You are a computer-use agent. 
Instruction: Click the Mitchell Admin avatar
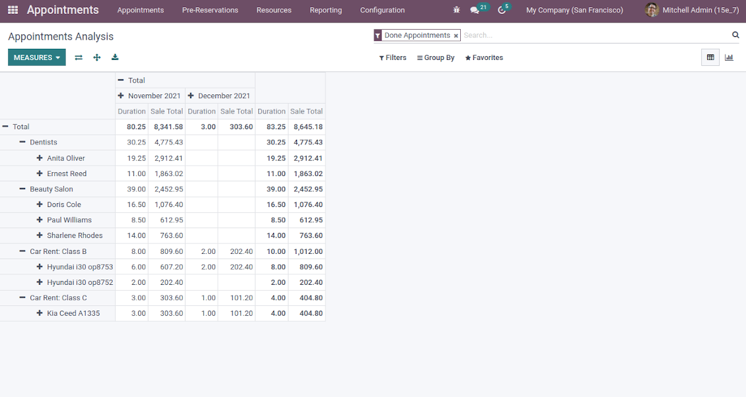pyautogui.click(x=652, y=10)
